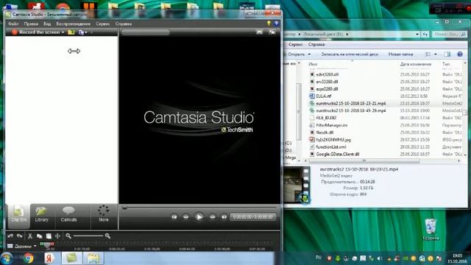
Task: Switch to the Callouts tab
Action: click(68, 214)
